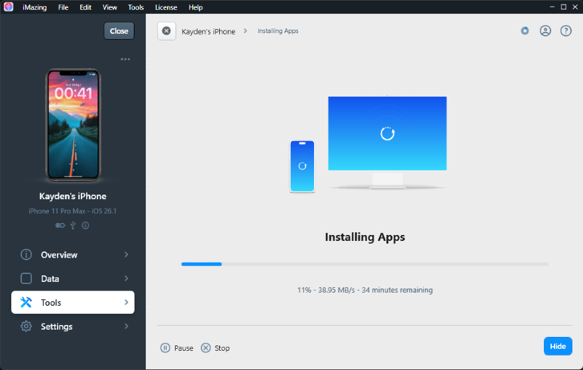Click the small phone illustration sync icon
Screen dimensions: 583x370
[302, 166]
